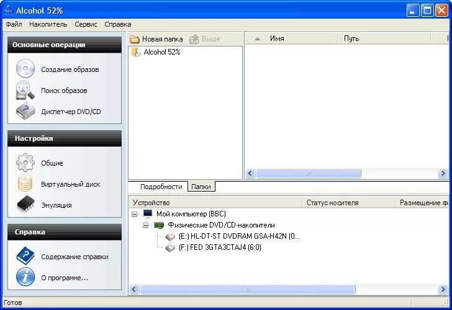Click the device list horizontal scrollbar thumb

(247, 290)
